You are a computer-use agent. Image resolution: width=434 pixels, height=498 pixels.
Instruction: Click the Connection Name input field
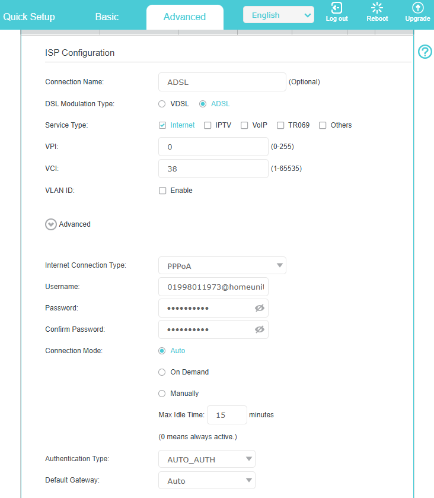[222, 83]
